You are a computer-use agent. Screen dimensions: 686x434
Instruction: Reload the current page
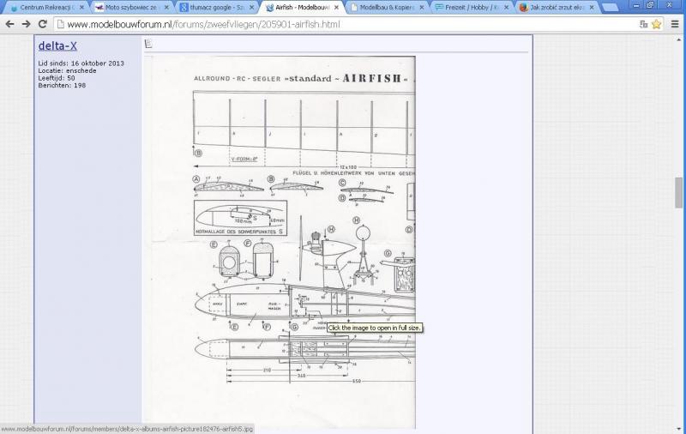pyautogui.click(x=42, y=24)
